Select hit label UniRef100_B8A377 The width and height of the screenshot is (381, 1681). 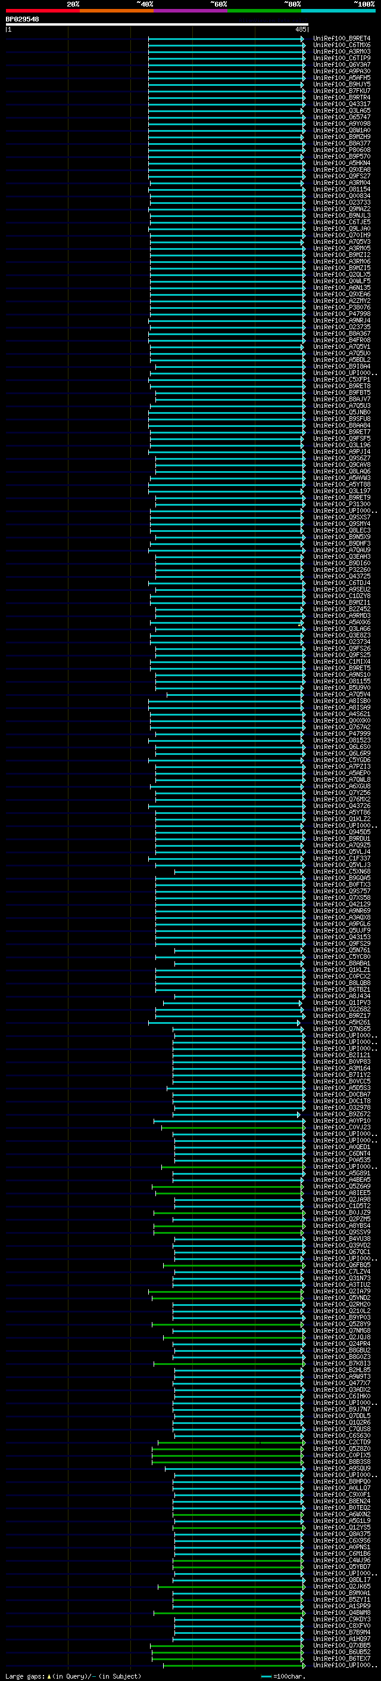[342, 144]
